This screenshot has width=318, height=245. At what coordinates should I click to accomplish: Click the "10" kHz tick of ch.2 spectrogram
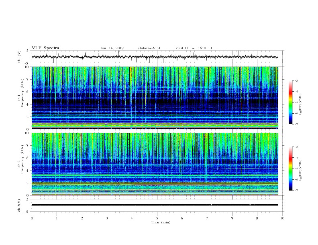(27, 133)
